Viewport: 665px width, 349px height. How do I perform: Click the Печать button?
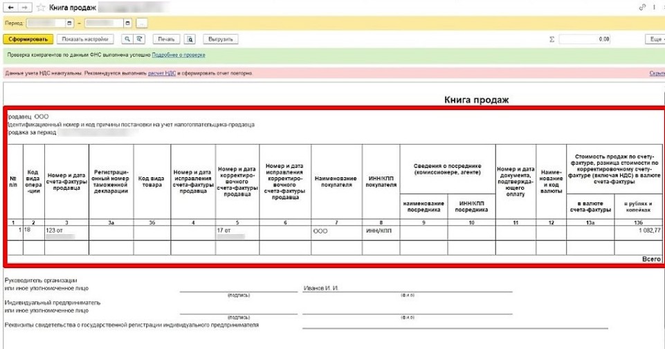[x=166, y=39]
